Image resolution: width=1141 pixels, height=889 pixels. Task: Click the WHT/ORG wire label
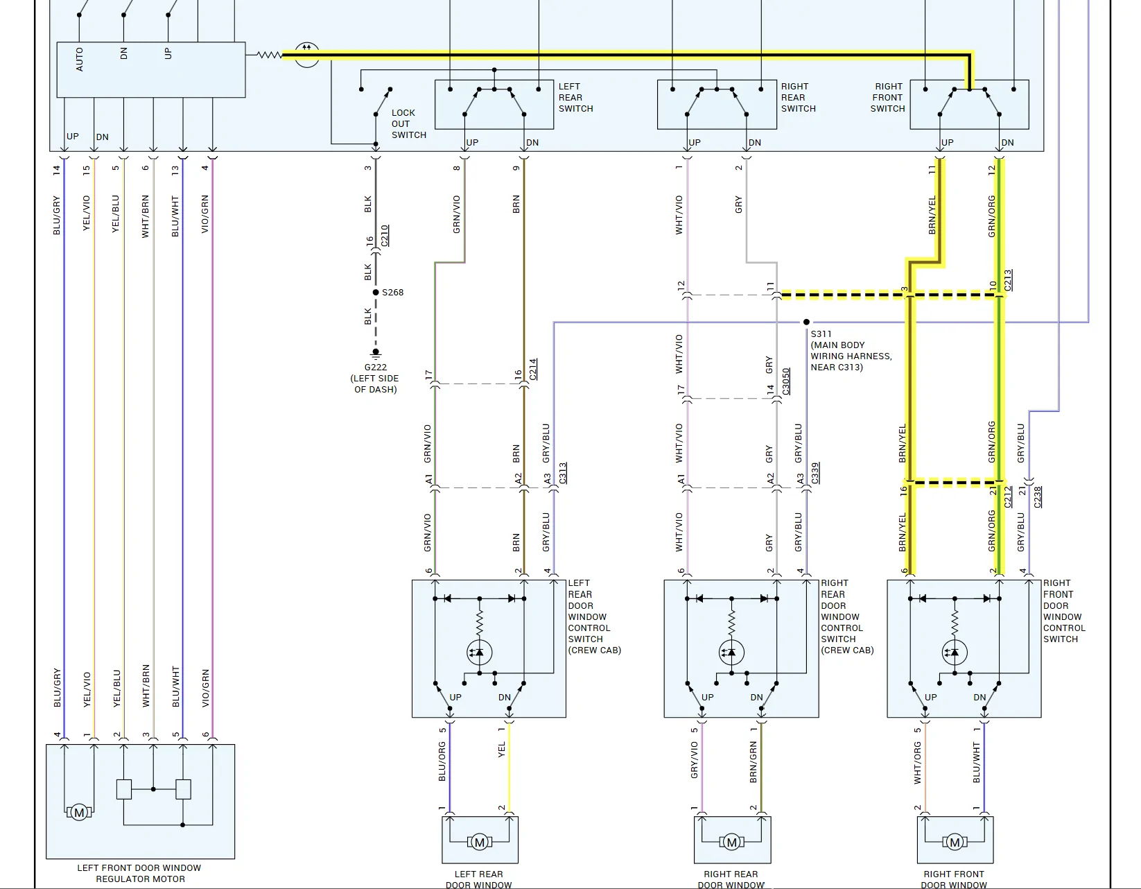[x=917, y=762]
